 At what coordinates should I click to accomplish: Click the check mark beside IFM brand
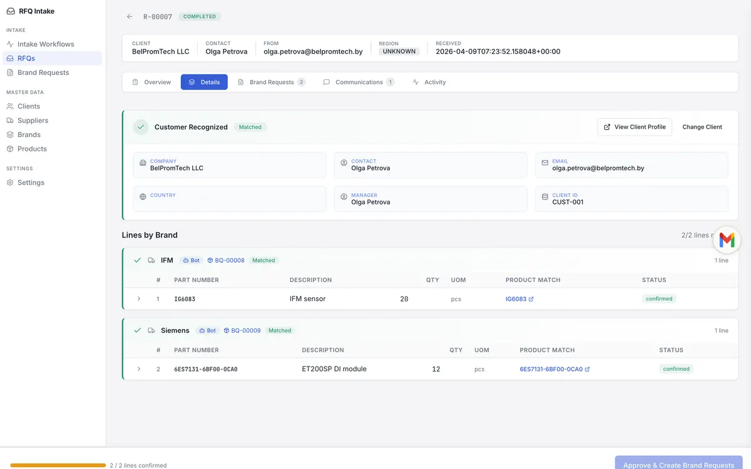pyautogui.click(x=137, y=260)
